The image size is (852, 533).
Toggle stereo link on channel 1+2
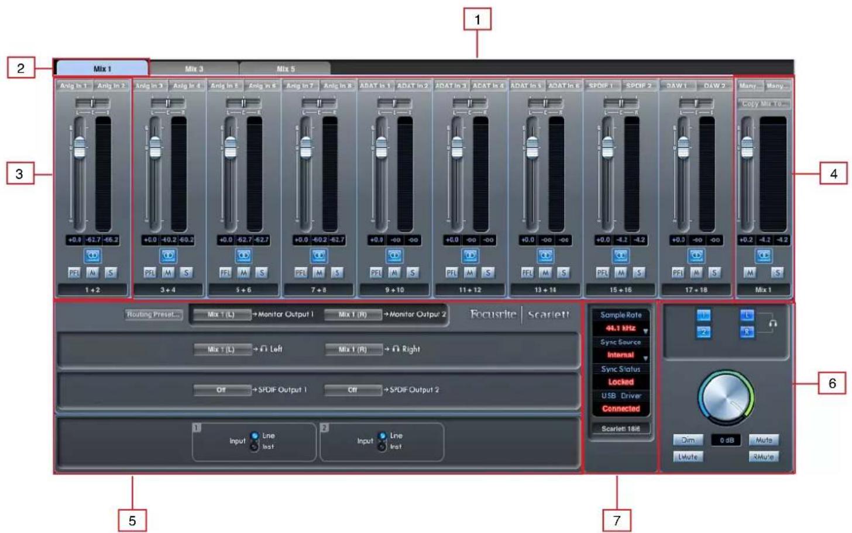click(93, 255)
